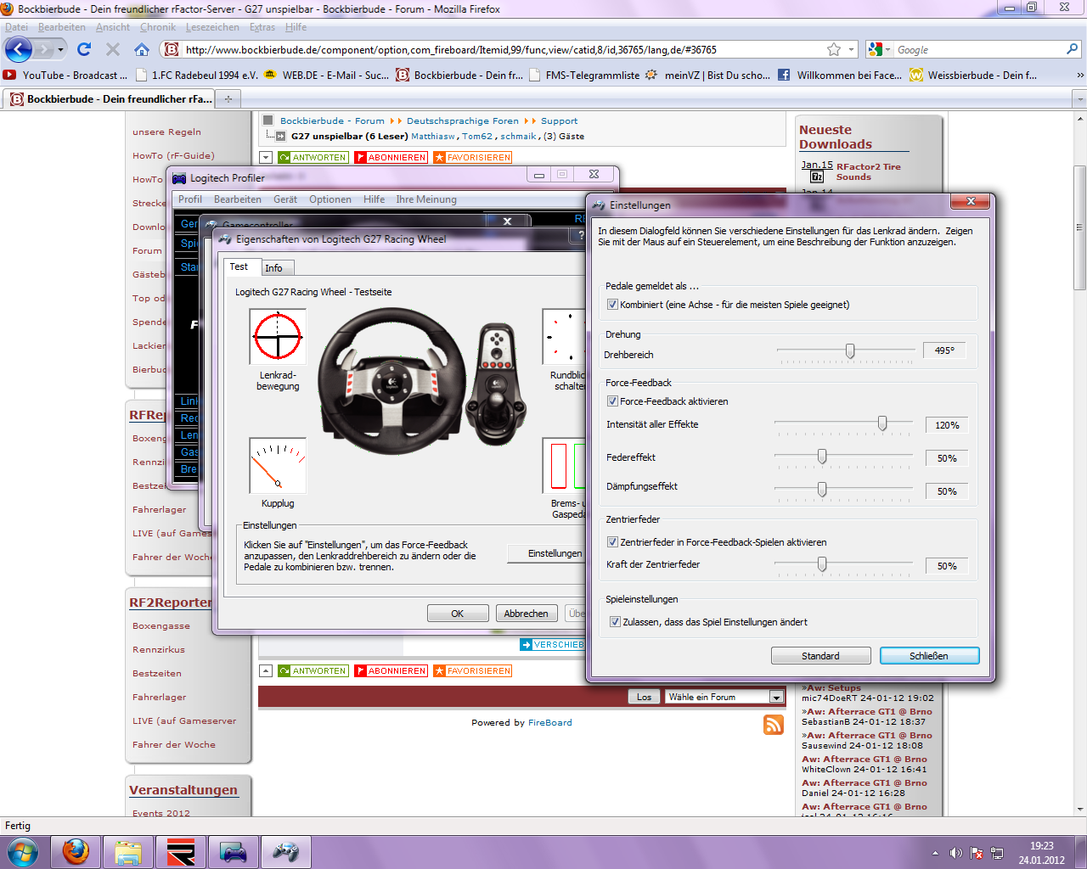Switch to the Info tab

(273, 268)
